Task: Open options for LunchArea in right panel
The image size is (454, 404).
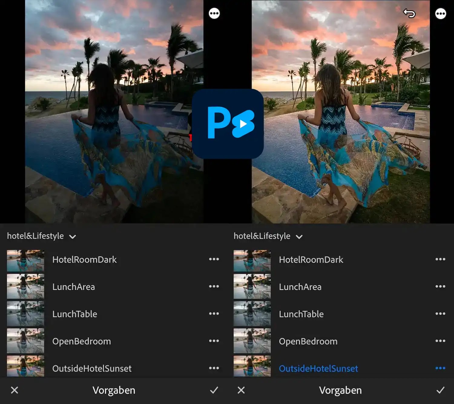Action: click(440, 286)
